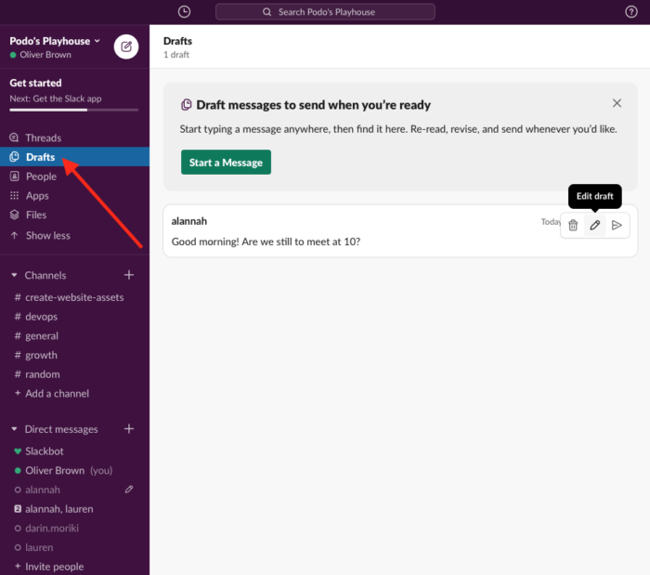Screen dimensions: 650x575
Task: Click the compose new message icon
Action: [126, 46]
